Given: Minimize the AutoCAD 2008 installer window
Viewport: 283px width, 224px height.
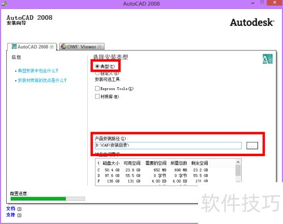Looking at the screenshot, I should (253, 3).
